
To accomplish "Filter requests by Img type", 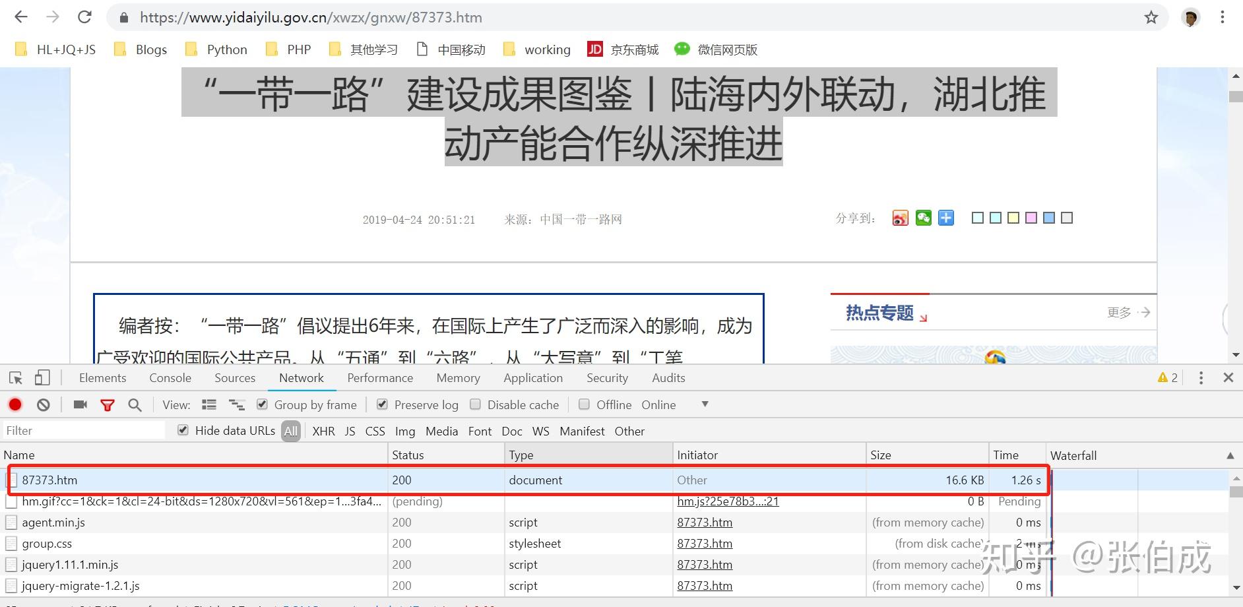I will click(x=405, y=431).
